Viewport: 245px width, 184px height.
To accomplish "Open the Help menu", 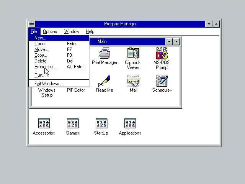I will [90, 31].
